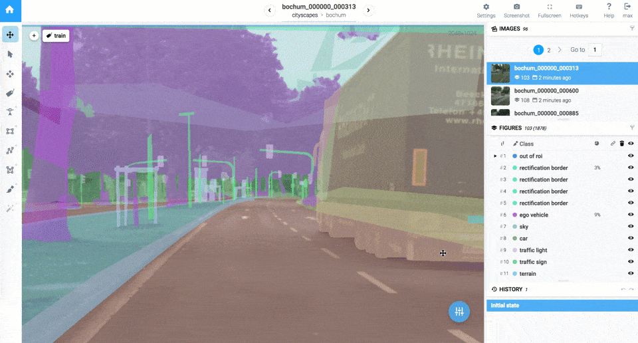Image resolution: width=638 pixels, height=343 pixels.
Task: Click the out of roi blue color dot
Action: tap(514, 156)
